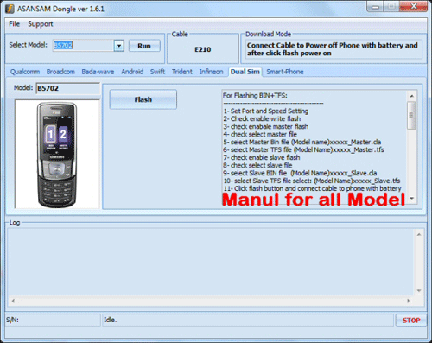Viewport: 432px width, 343px height.
Task: Switch to the Broadcom tab
Action: click(x=60, y=72)
